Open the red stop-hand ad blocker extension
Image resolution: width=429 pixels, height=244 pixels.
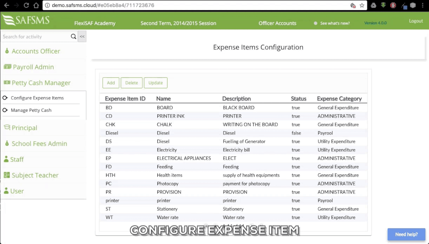click(x=393, y=5)
